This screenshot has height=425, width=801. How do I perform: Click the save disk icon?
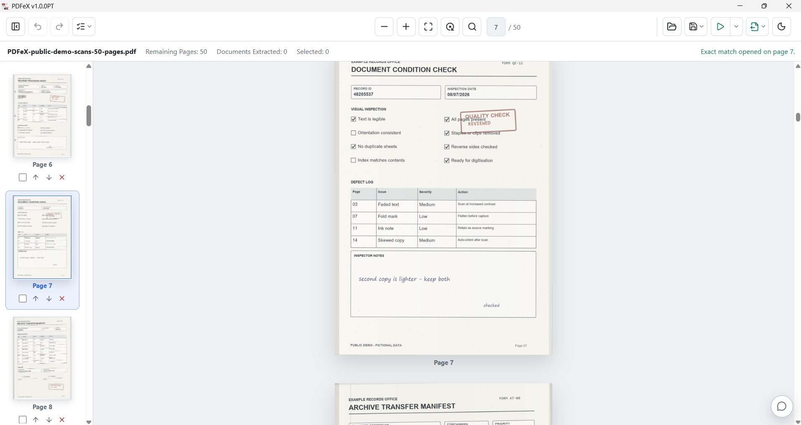pos(693,27)
